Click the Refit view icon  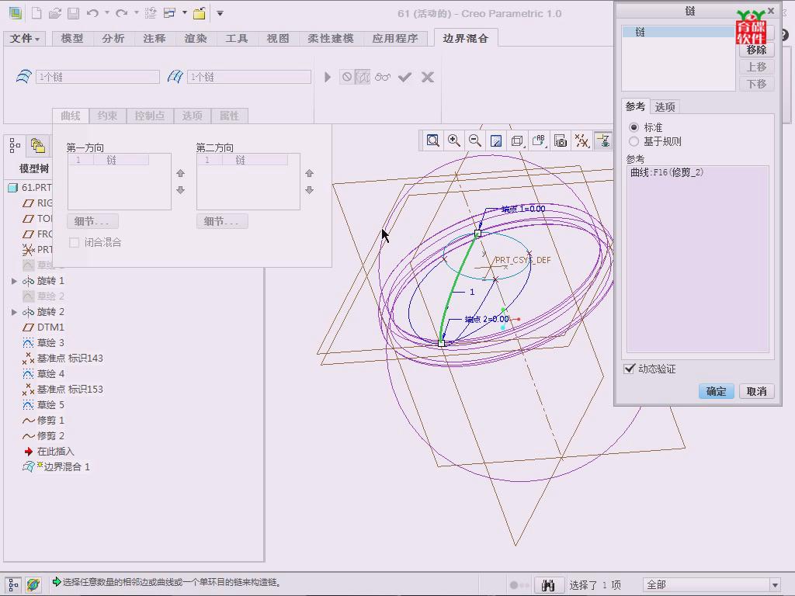pos(432,140)
